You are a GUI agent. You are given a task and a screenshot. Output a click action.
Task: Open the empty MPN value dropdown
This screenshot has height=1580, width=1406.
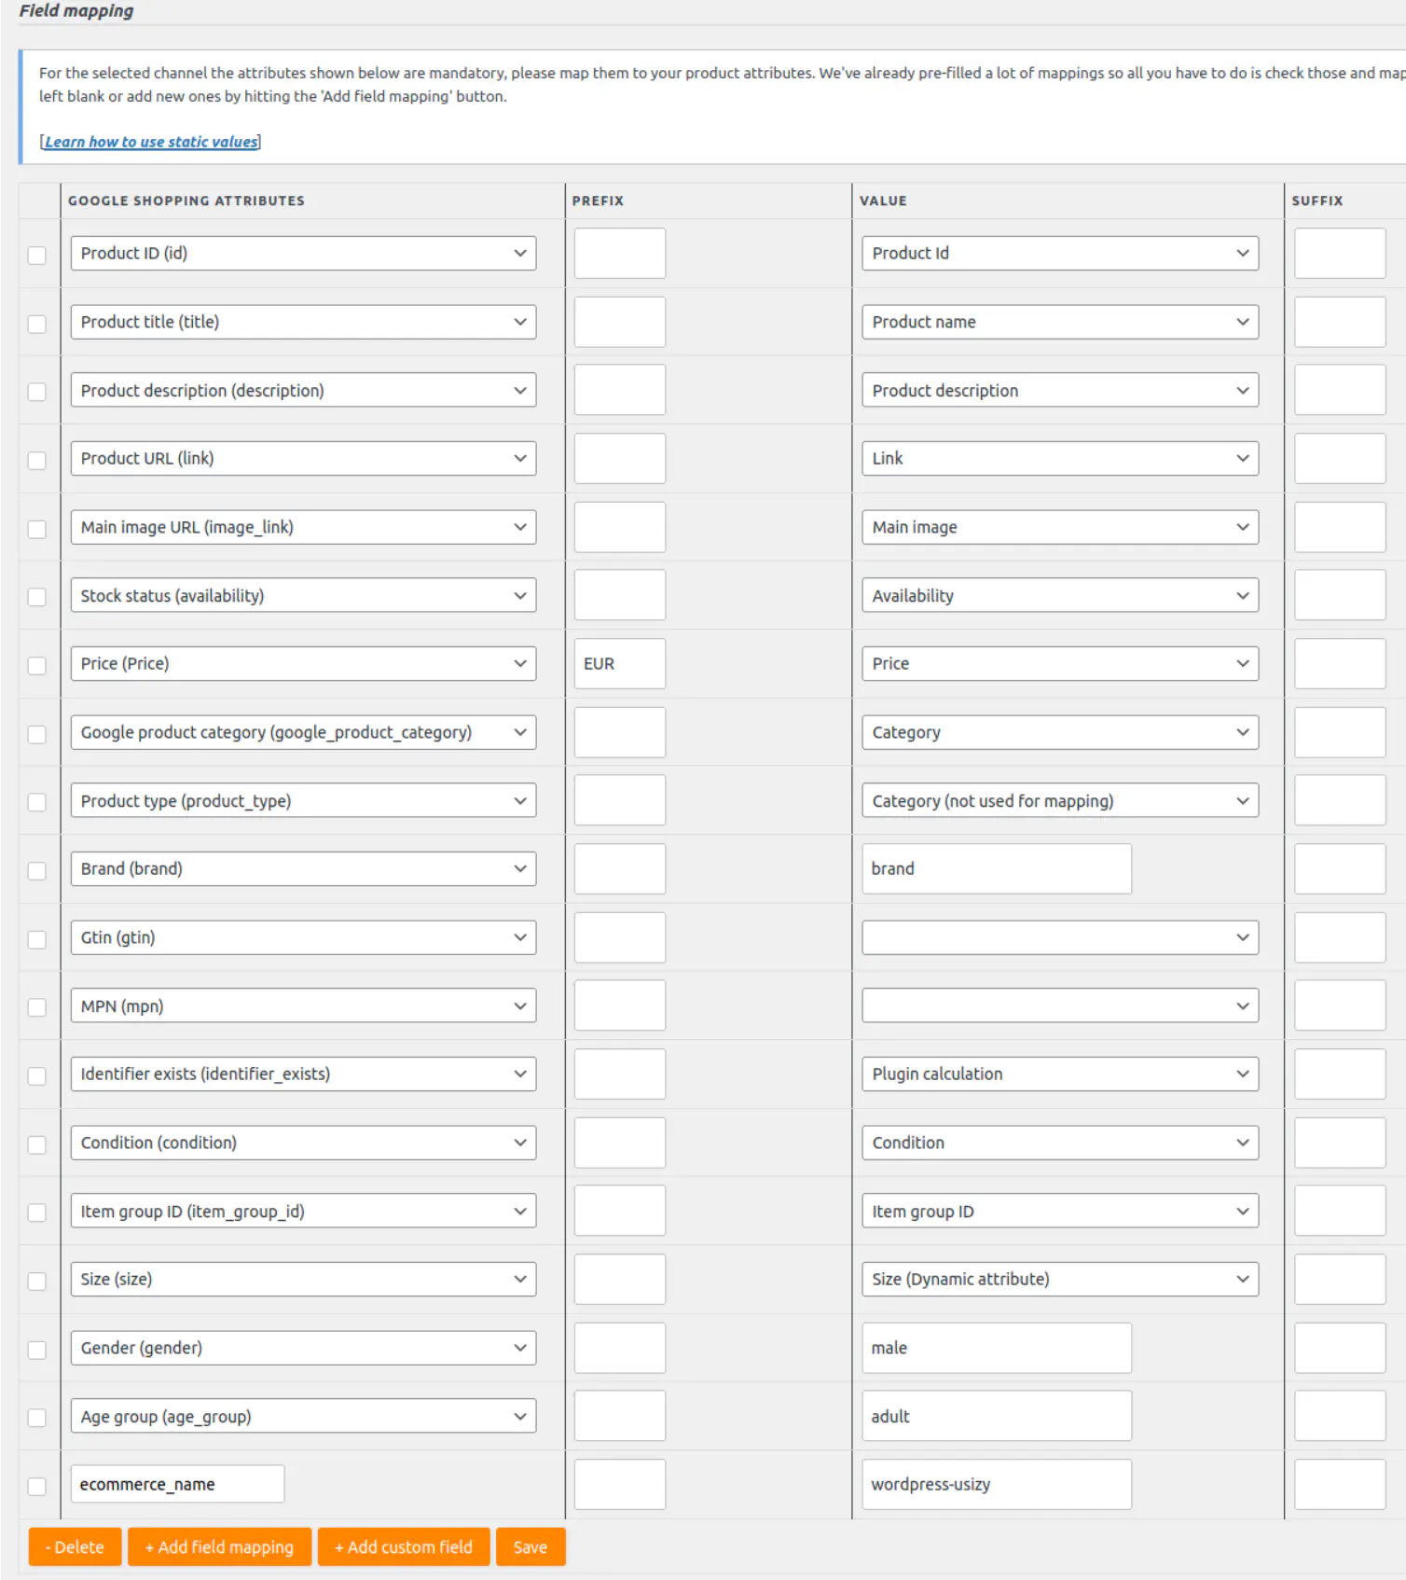tap(1059, 1006)
